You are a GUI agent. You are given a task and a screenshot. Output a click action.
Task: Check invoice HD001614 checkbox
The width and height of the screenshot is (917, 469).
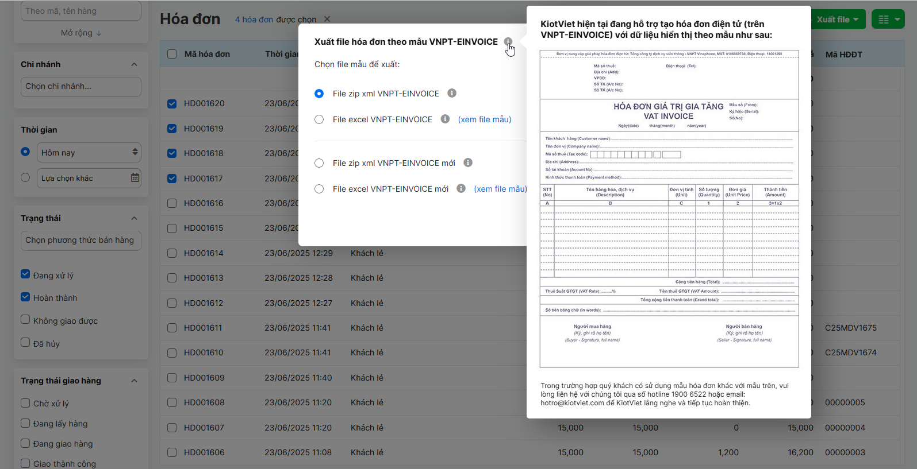click(172, 253)
